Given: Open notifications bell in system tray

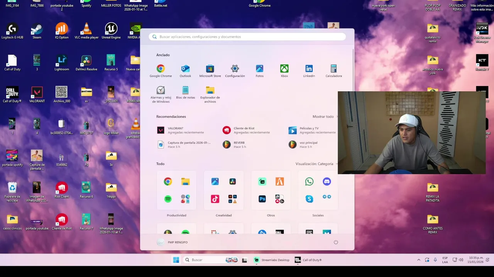Looking at the screenshot, I should [487, 260].
